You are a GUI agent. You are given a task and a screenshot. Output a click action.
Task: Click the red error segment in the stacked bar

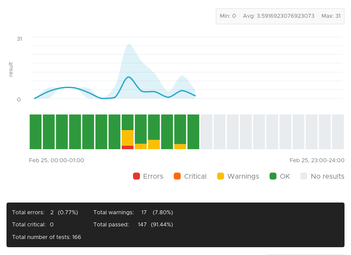click(127, 147)
